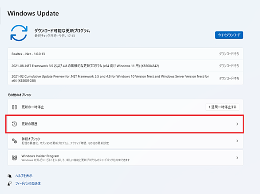This screenshot has width=260, height=194.
Task: Click the その他のオプション section heading
Action: click(20, 95)
